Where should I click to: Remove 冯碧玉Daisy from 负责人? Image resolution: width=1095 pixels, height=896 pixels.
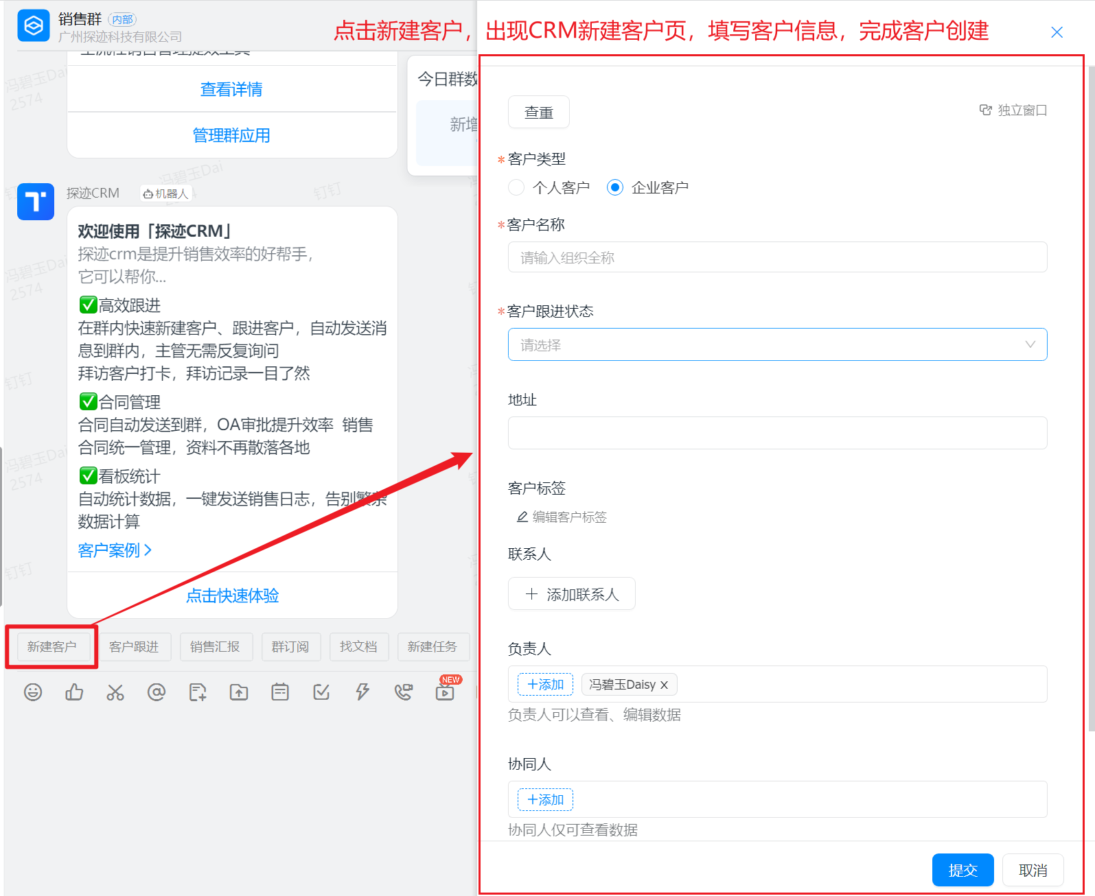[664, 685]
